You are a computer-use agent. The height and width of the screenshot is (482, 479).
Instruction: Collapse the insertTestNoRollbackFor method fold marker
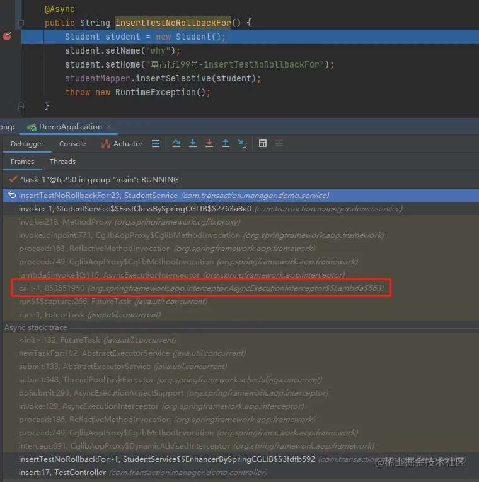pyautogui.click(x=21, y=23)
